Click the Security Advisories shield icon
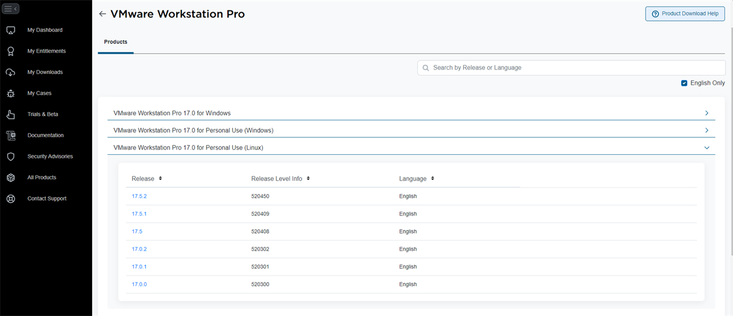The height and width of the screenshot is (316, 733). pos(10,156)
